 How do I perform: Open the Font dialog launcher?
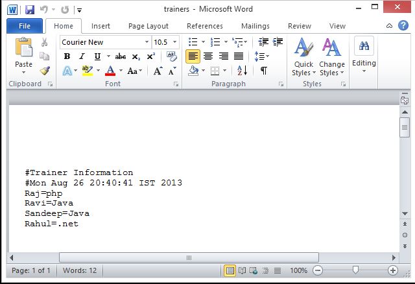click(176, 84)
